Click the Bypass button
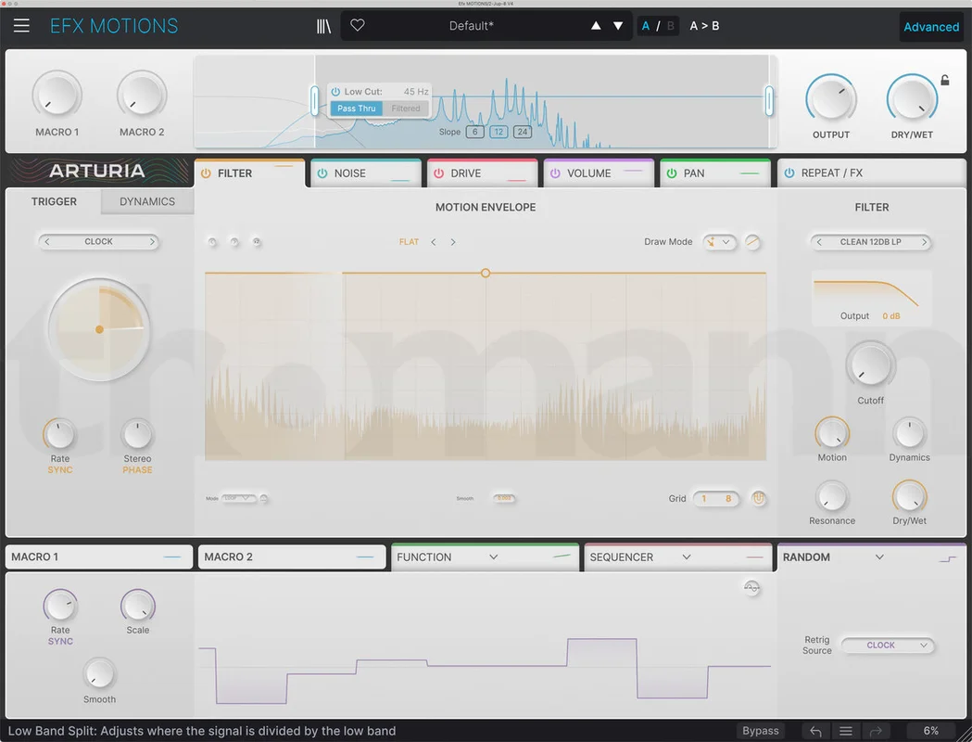This screenshot has height=742, width=972. [x=760, y=731]
